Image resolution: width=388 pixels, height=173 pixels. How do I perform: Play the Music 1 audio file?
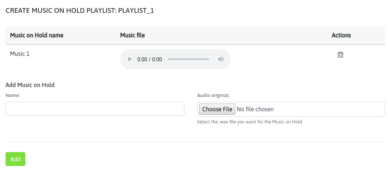coord(130,59)
